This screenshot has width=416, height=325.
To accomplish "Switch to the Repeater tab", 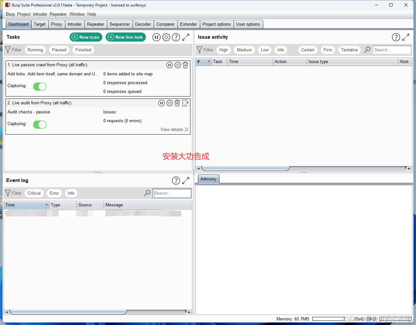I will [96, 24].
